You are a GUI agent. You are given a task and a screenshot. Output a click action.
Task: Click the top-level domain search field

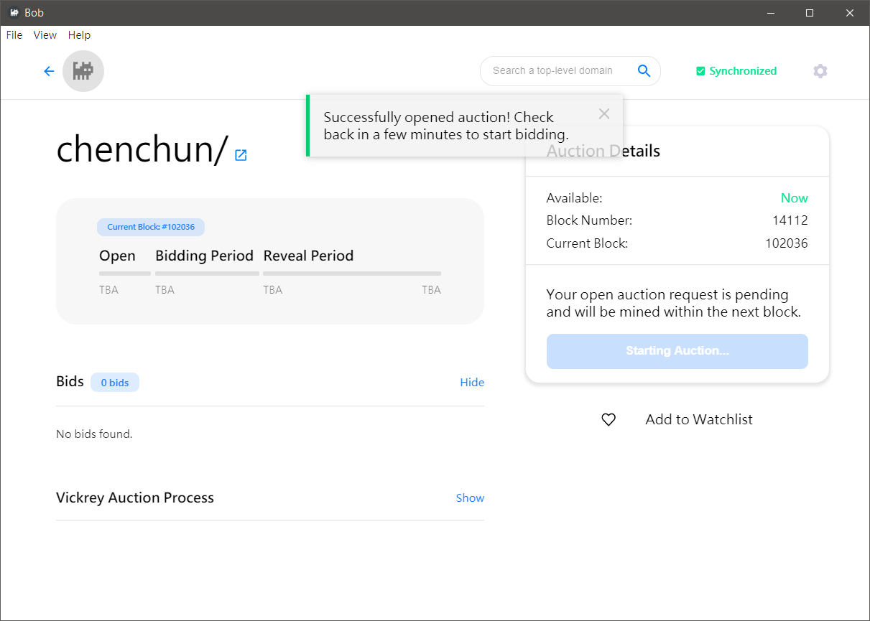pos(553,70)
